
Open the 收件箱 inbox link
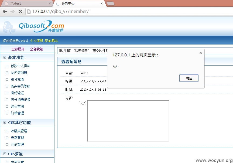tap(65, 51)
